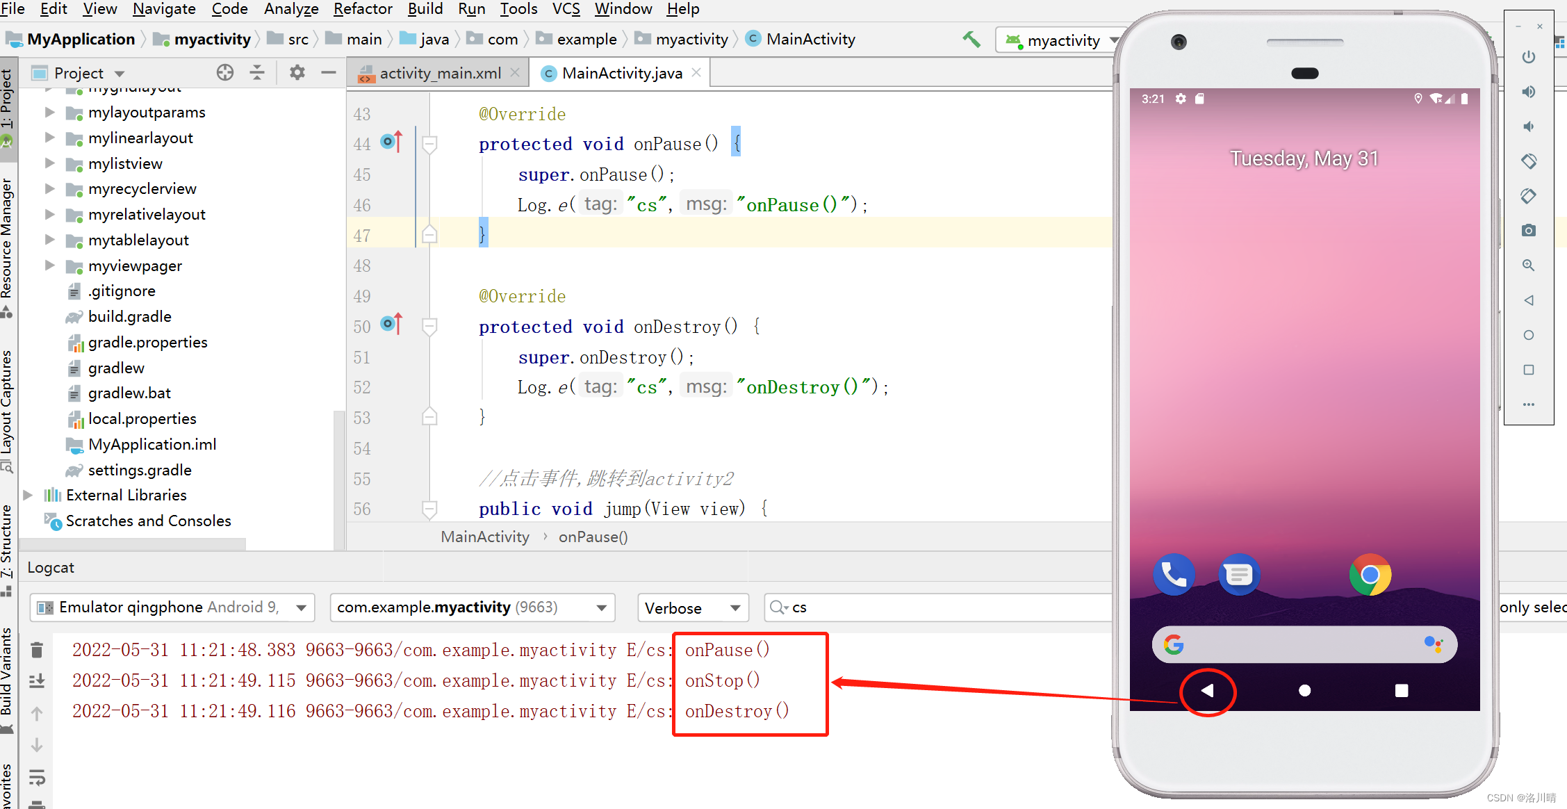Enable soft wraps in Logcat output
Image resolution: width=1567 pixels, height=809 pixels.
37,777
